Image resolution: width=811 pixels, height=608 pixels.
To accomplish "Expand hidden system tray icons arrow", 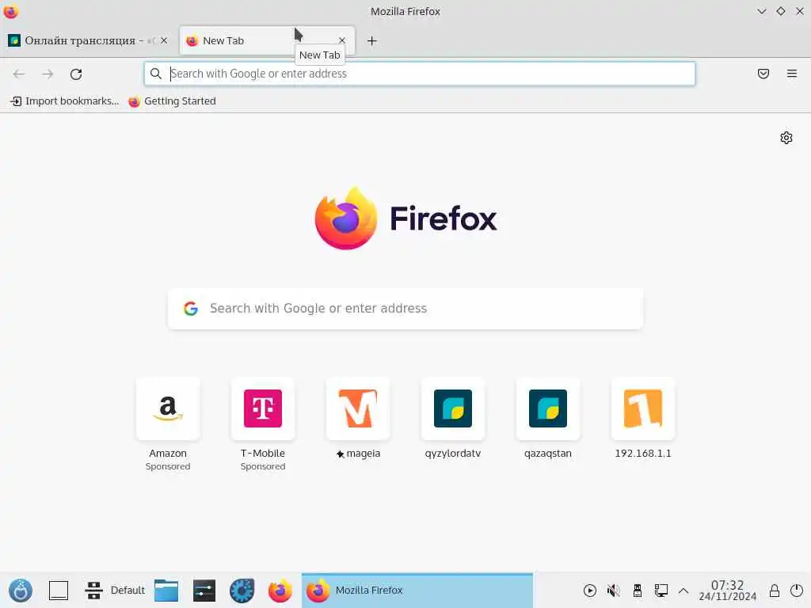I will (683, 591).
